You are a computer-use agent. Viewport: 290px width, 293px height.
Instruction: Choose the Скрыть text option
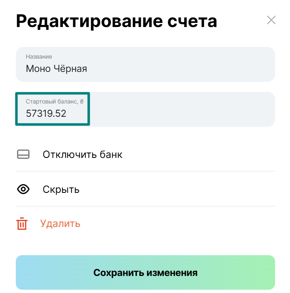coord(61,190)
